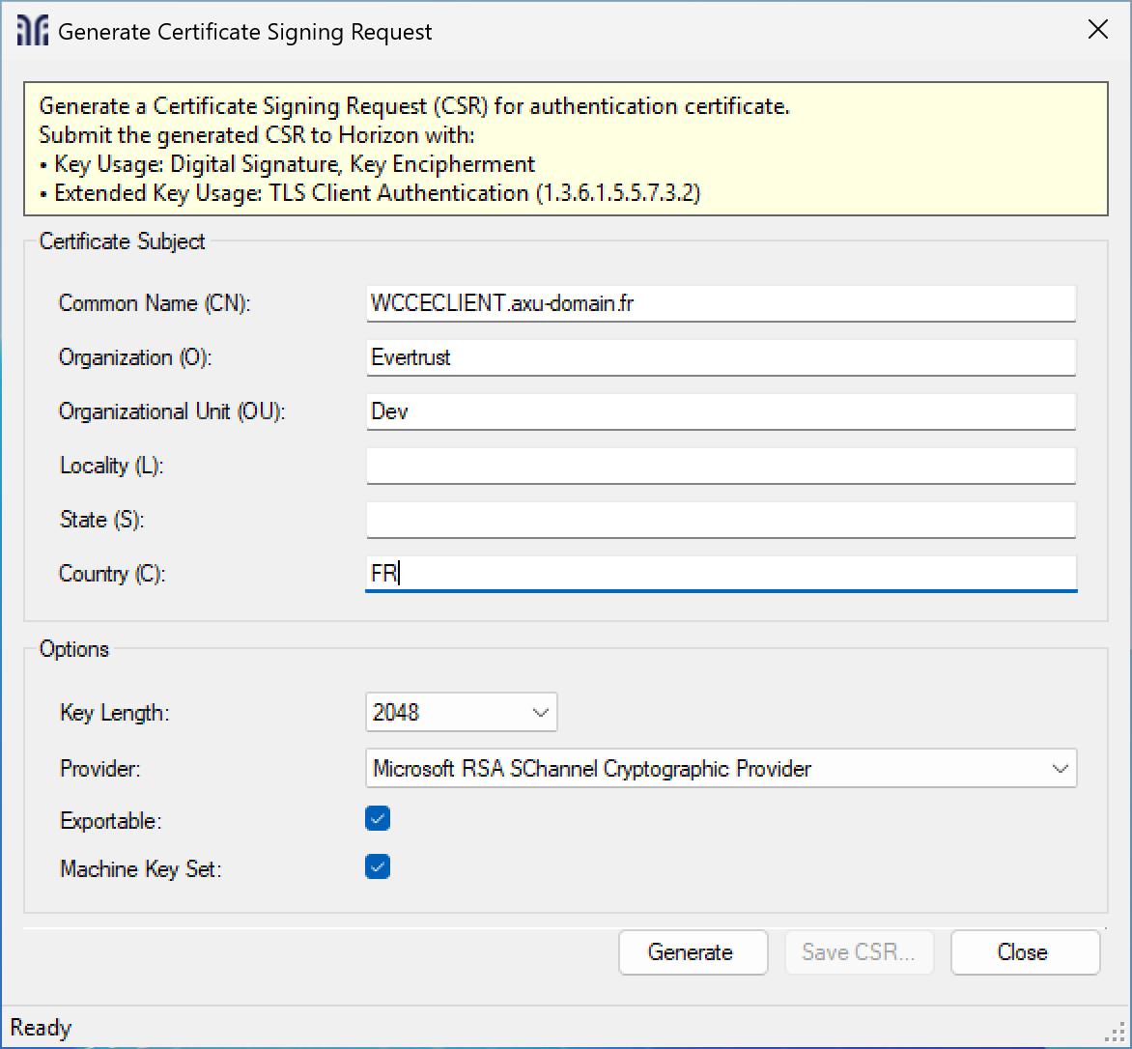This screenshot has width=1132, height=1049.
Task: Click the Certificate Subject group heading
Action: click(122, 241)
